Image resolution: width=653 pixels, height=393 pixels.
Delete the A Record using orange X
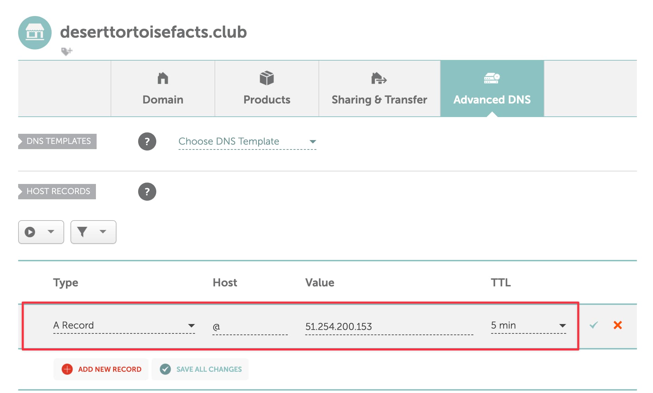click(x=617, y=325)
